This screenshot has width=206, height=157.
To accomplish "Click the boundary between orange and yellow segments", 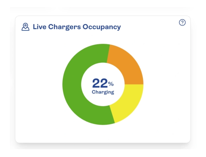I will pyautogui.click(x=134, y=84).
